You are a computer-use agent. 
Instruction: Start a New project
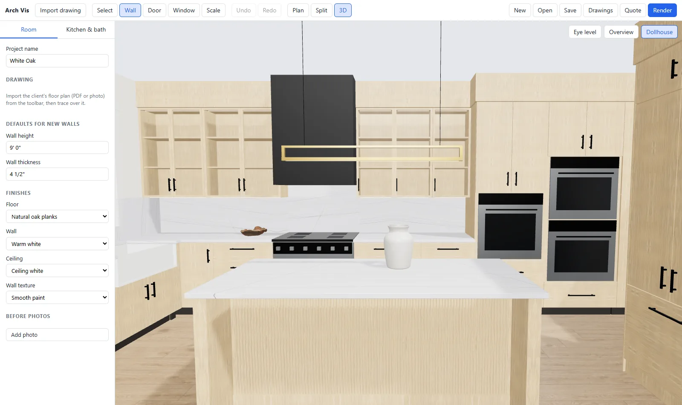[520, 10]
